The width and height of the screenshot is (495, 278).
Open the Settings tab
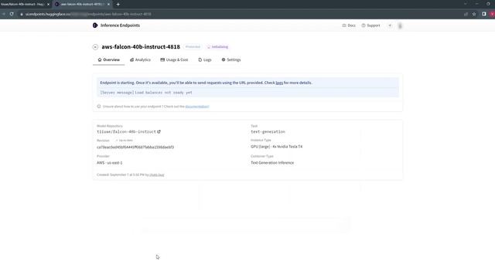click(x=231, y=59)
